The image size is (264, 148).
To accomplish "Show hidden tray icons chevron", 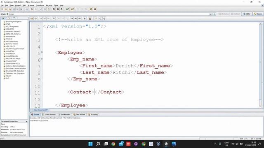I will (215, 144).
